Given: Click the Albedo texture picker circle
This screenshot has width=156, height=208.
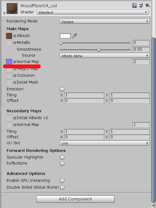Looking at the screenshot, I should click(x=15, y=36).
